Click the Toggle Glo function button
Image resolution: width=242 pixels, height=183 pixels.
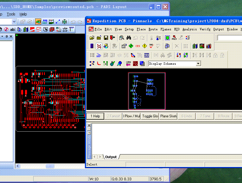click(x=150, y=116)
